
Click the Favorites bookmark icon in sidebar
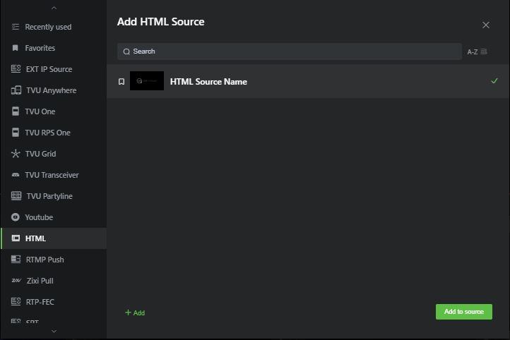tap(16, 48)
